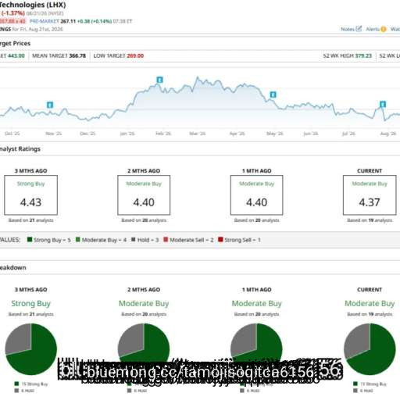400x400 pixels.
Task: Click the Hold legend under the CURRENT pie
Action: 363,391
